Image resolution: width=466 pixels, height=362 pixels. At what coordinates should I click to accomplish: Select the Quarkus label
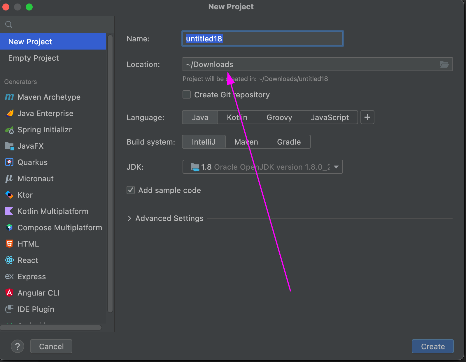pos(32,162)
